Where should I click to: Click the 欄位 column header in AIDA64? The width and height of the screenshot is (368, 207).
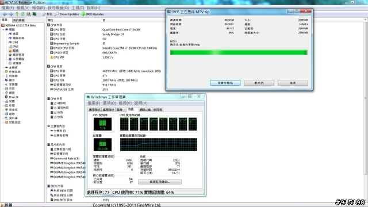[50, 20]
